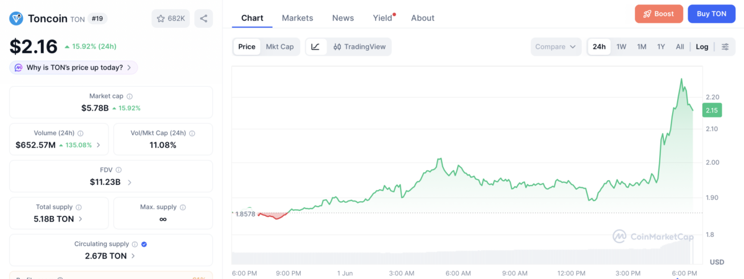The height and width of the screenshot is (279, 744).
Task: Select the 24h time range
Action: click(599, 46)
